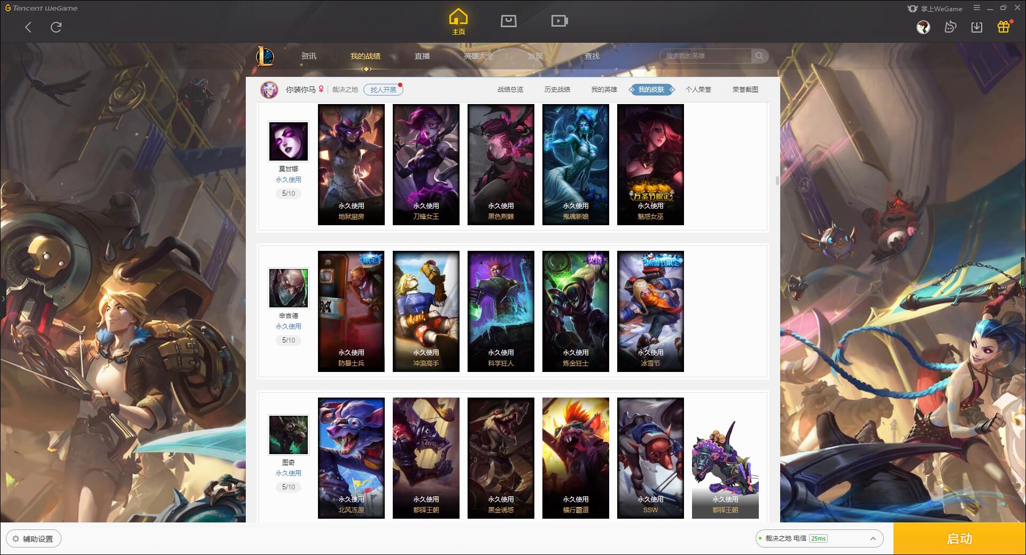Click the 掌上WeGame icon
The width and height of the screenshot is (1026, 555).
[913, 9]
